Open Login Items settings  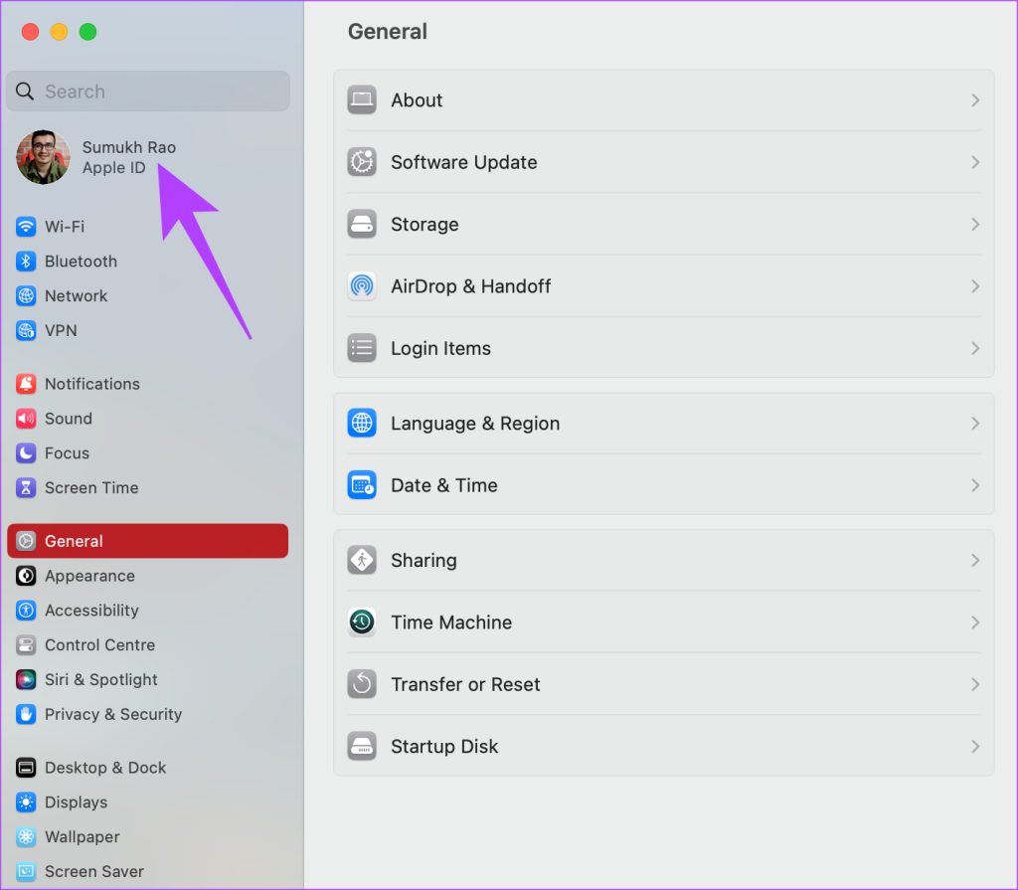pos(440,348)
